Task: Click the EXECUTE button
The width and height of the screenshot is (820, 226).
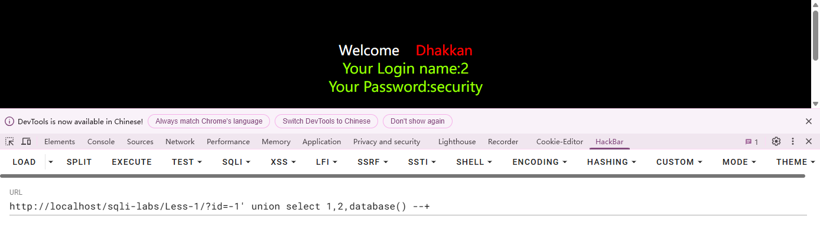Action: [x=132, y=162]
